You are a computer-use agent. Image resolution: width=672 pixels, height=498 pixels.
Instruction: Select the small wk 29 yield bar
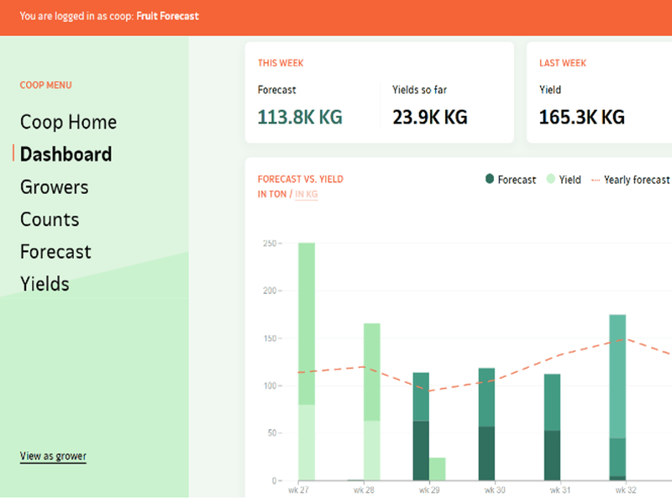(x=437, y=469)
